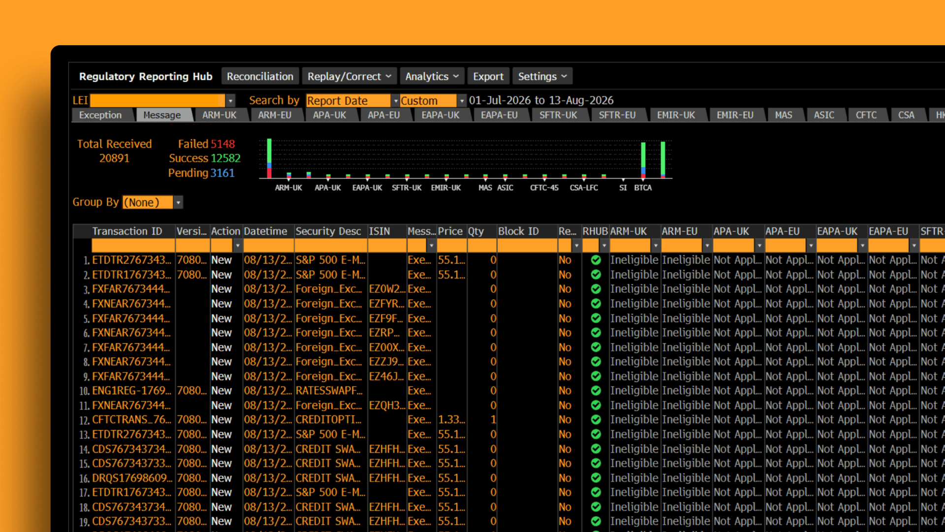Select the RHUB check icon in row 13
This screenshot has height=532, width=945.
tap(596, 435)
